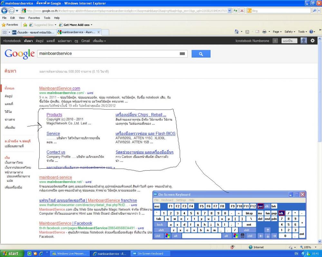
Task: Click the IE Forward navigation arrow
Action: [x=12, y=11]
